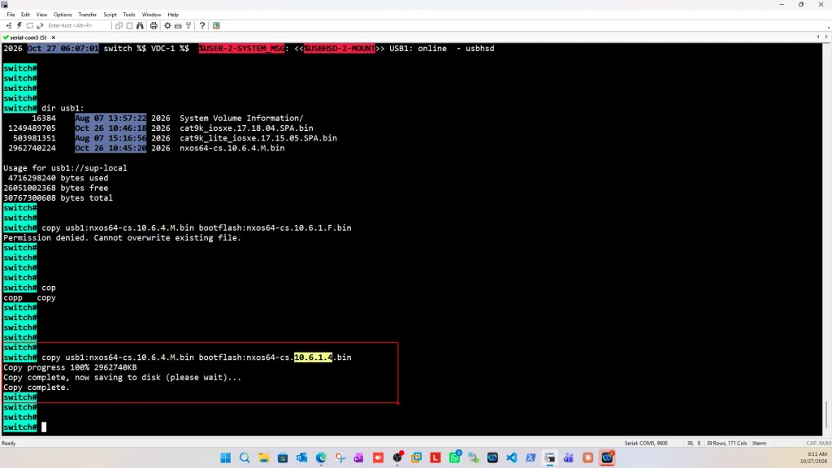Click the "Permission denied" message line
The image size is (832, 468).
123,238
